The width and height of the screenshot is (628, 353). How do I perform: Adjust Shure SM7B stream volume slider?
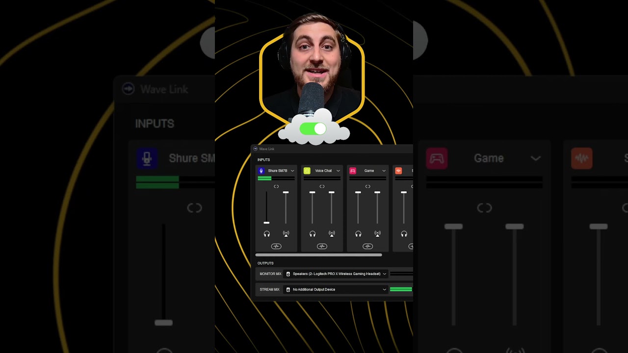coord(286,192)
